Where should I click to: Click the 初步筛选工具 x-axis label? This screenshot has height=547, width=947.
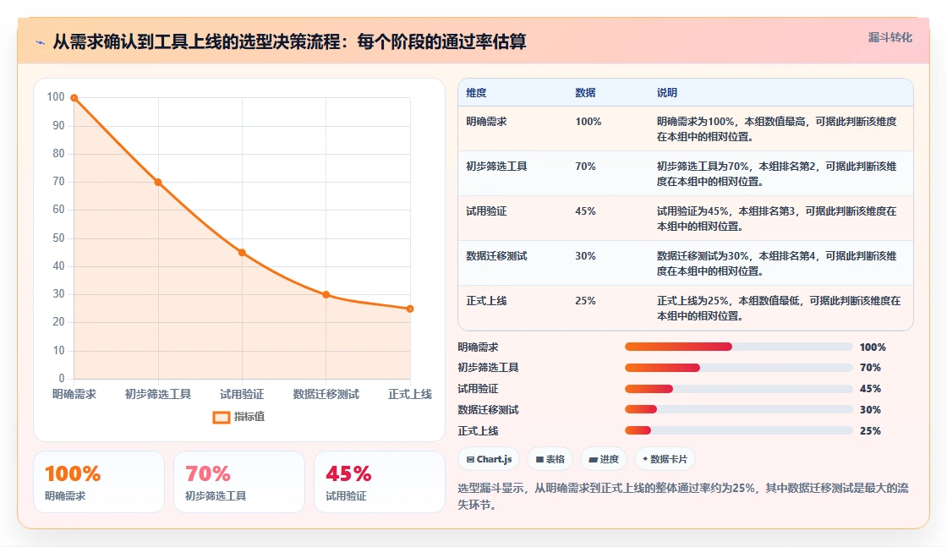(158, 394)
